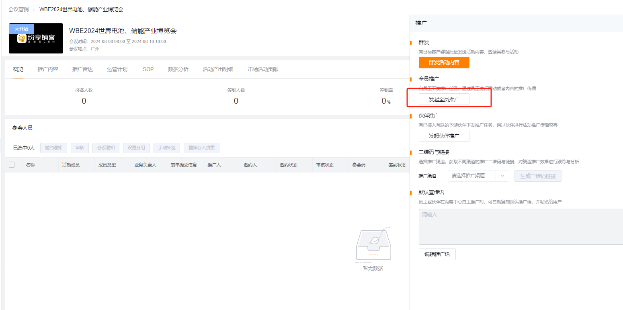Click the 默认宣传语 text area

pos(521,227)
